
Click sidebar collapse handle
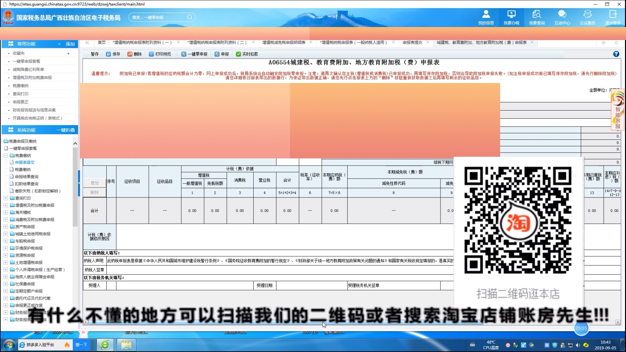click(79, 183)
